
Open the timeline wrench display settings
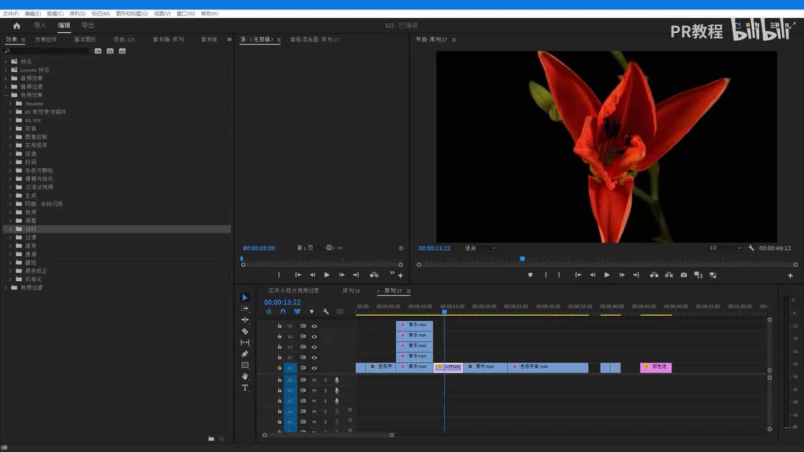pyautogui.click(x=325, y=311)
